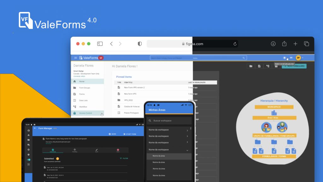Screen dimensions: 323x182
Task: Open pinned item "Paises Portugues"
Action: (x=131, y=113)
